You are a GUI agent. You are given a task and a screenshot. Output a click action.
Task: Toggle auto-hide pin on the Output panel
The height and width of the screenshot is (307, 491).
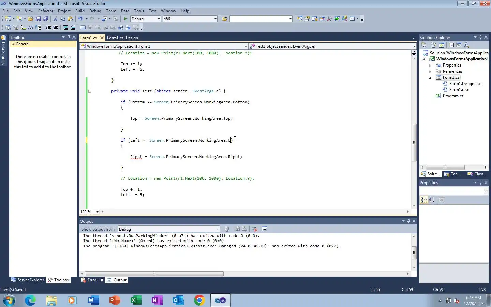pos(408,221)
